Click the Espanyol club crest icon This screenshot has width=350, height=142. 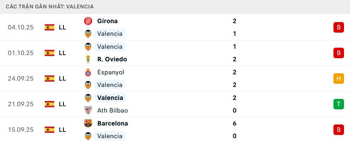88,72
